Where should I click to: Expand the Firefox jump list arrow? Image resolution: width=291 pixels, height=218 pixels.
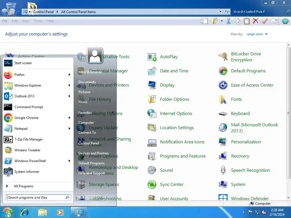(69, 75)
